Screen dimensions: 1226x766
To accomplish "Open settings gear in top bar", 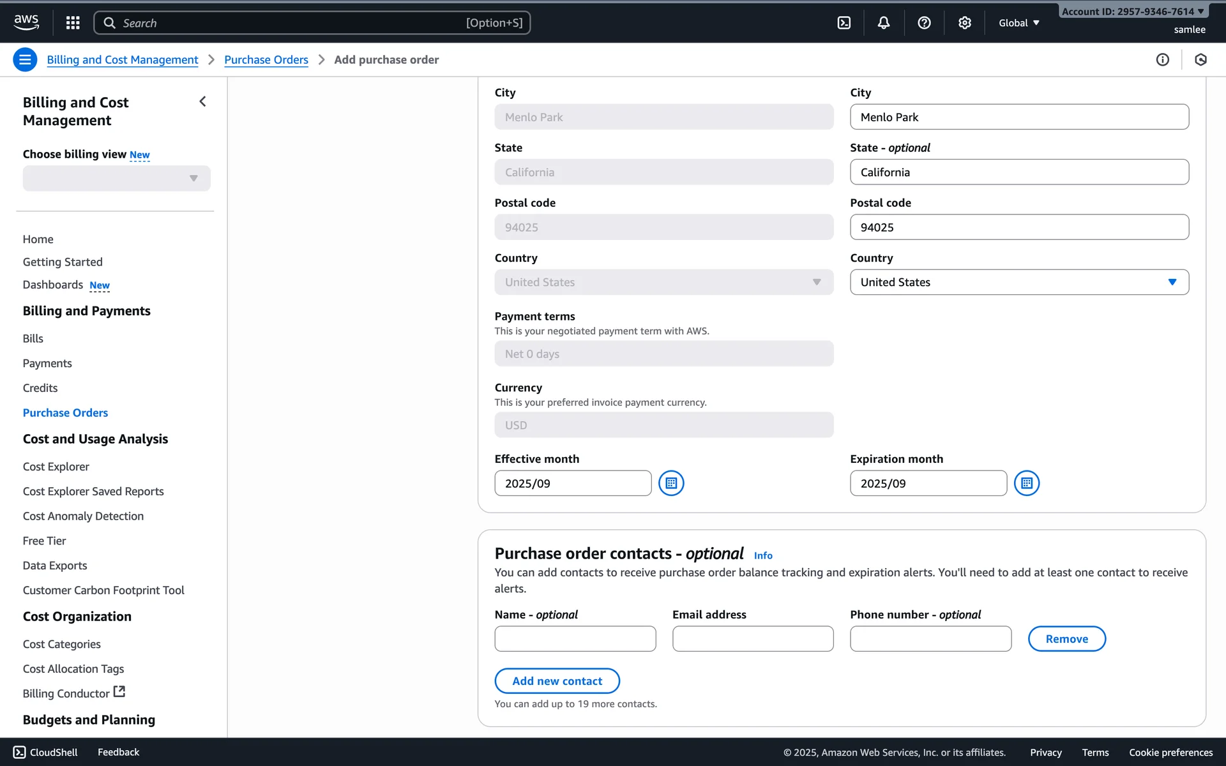I will coord(964,23).
